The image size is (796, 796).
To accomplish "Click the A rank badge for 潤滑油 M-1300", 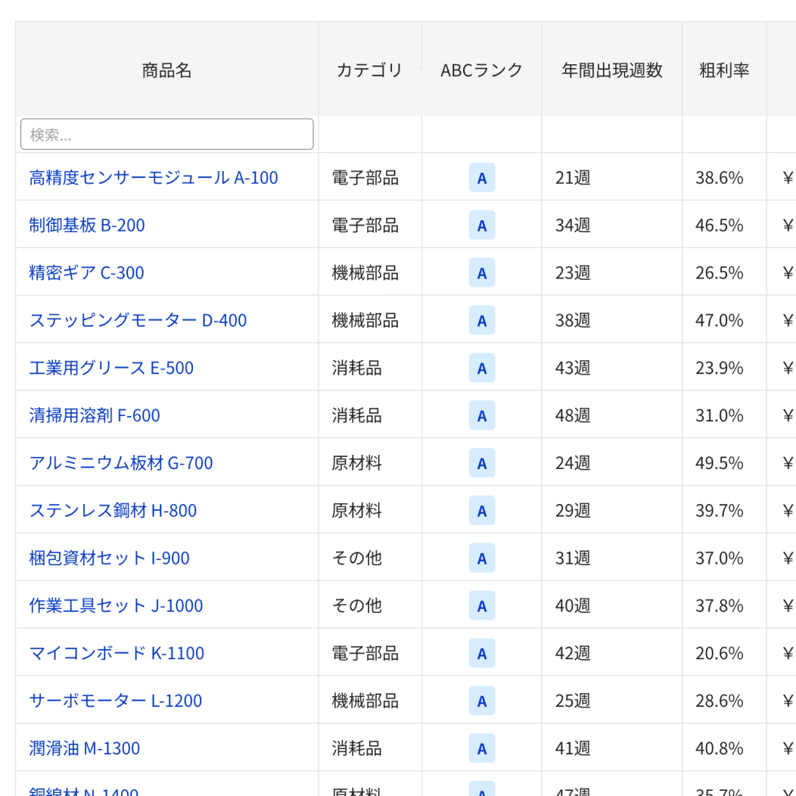I will 482,748.
